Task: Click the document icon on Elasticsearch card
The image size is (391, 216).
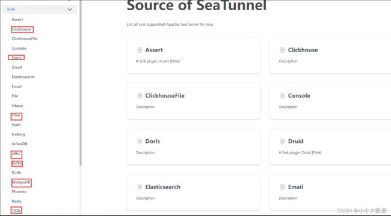Action: point(140,187)
